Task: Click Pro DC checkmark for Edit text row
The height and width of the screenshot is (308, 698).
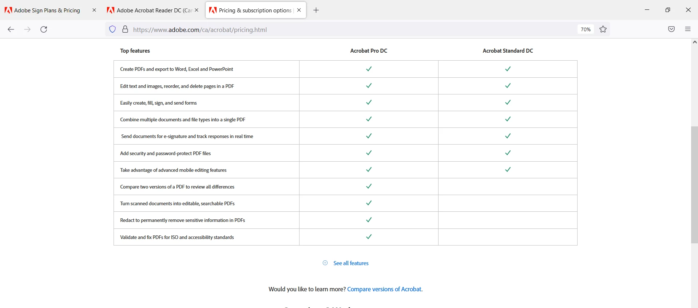Action: coord(369,86)
